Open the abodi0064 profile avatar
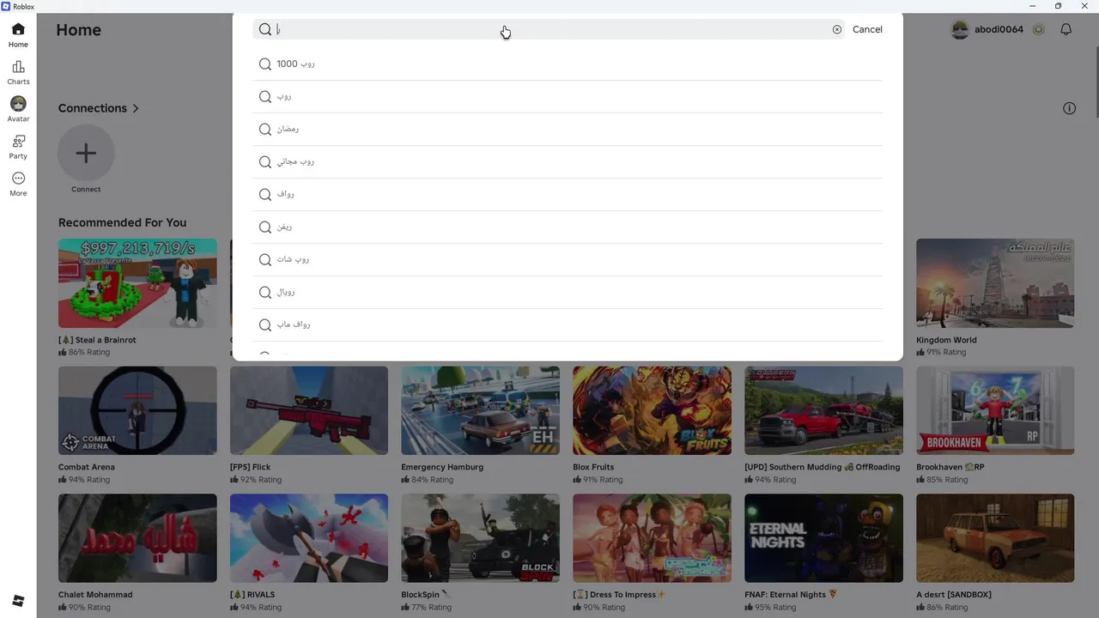1099x618 pixels. (960, 29)
